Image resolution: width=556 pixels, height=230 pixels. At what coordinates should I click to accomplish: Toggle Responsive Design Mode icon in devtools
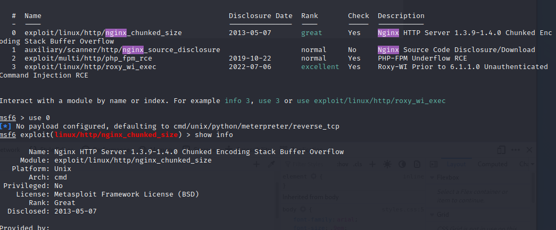(x=501, y=150)
